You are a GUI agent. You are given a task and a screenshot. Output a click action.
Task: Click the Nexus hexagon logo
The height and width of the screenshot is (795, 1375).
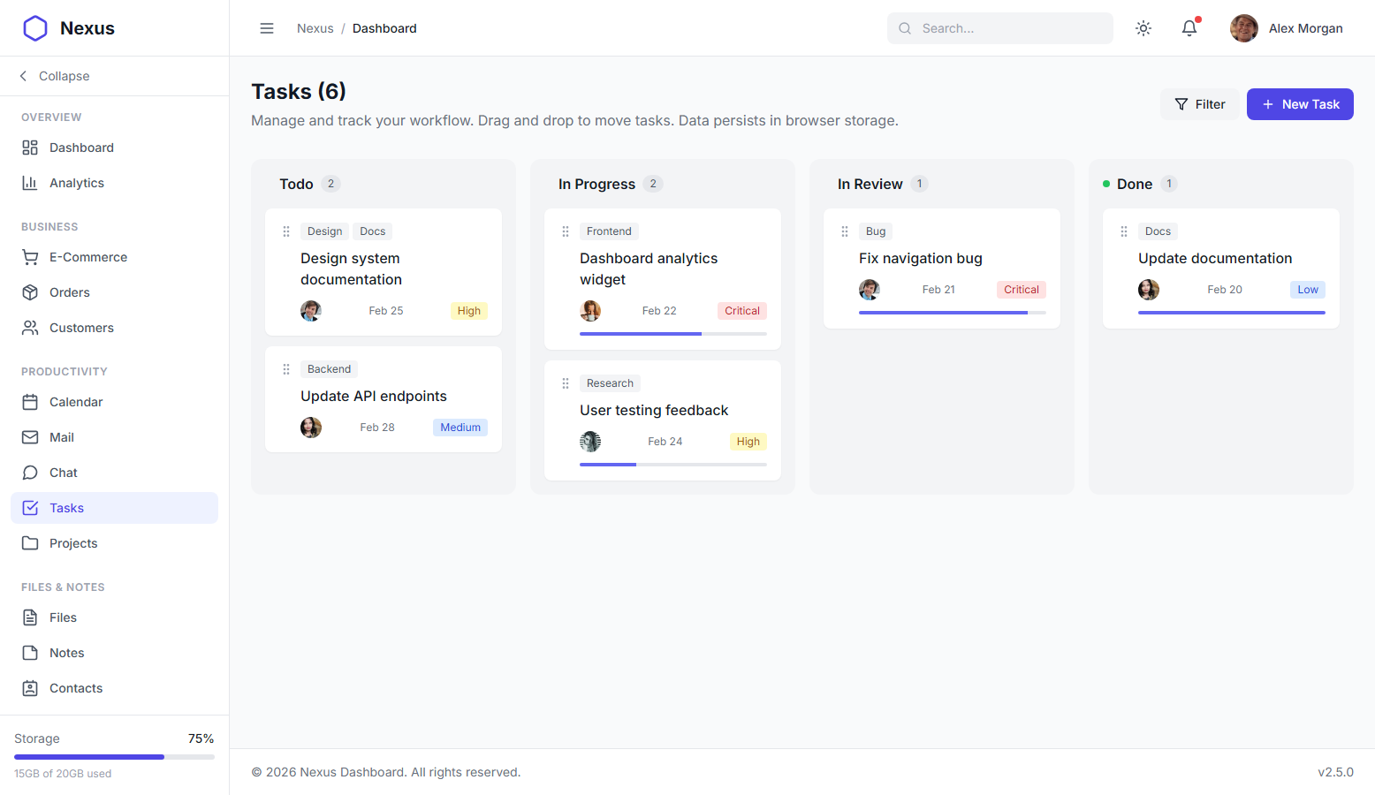(x=35, y=28)
